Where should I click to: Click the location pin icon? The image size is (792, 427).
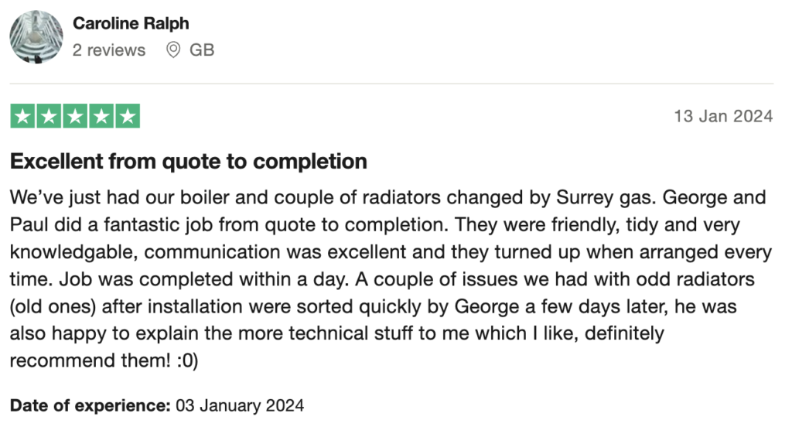(173, 50)
